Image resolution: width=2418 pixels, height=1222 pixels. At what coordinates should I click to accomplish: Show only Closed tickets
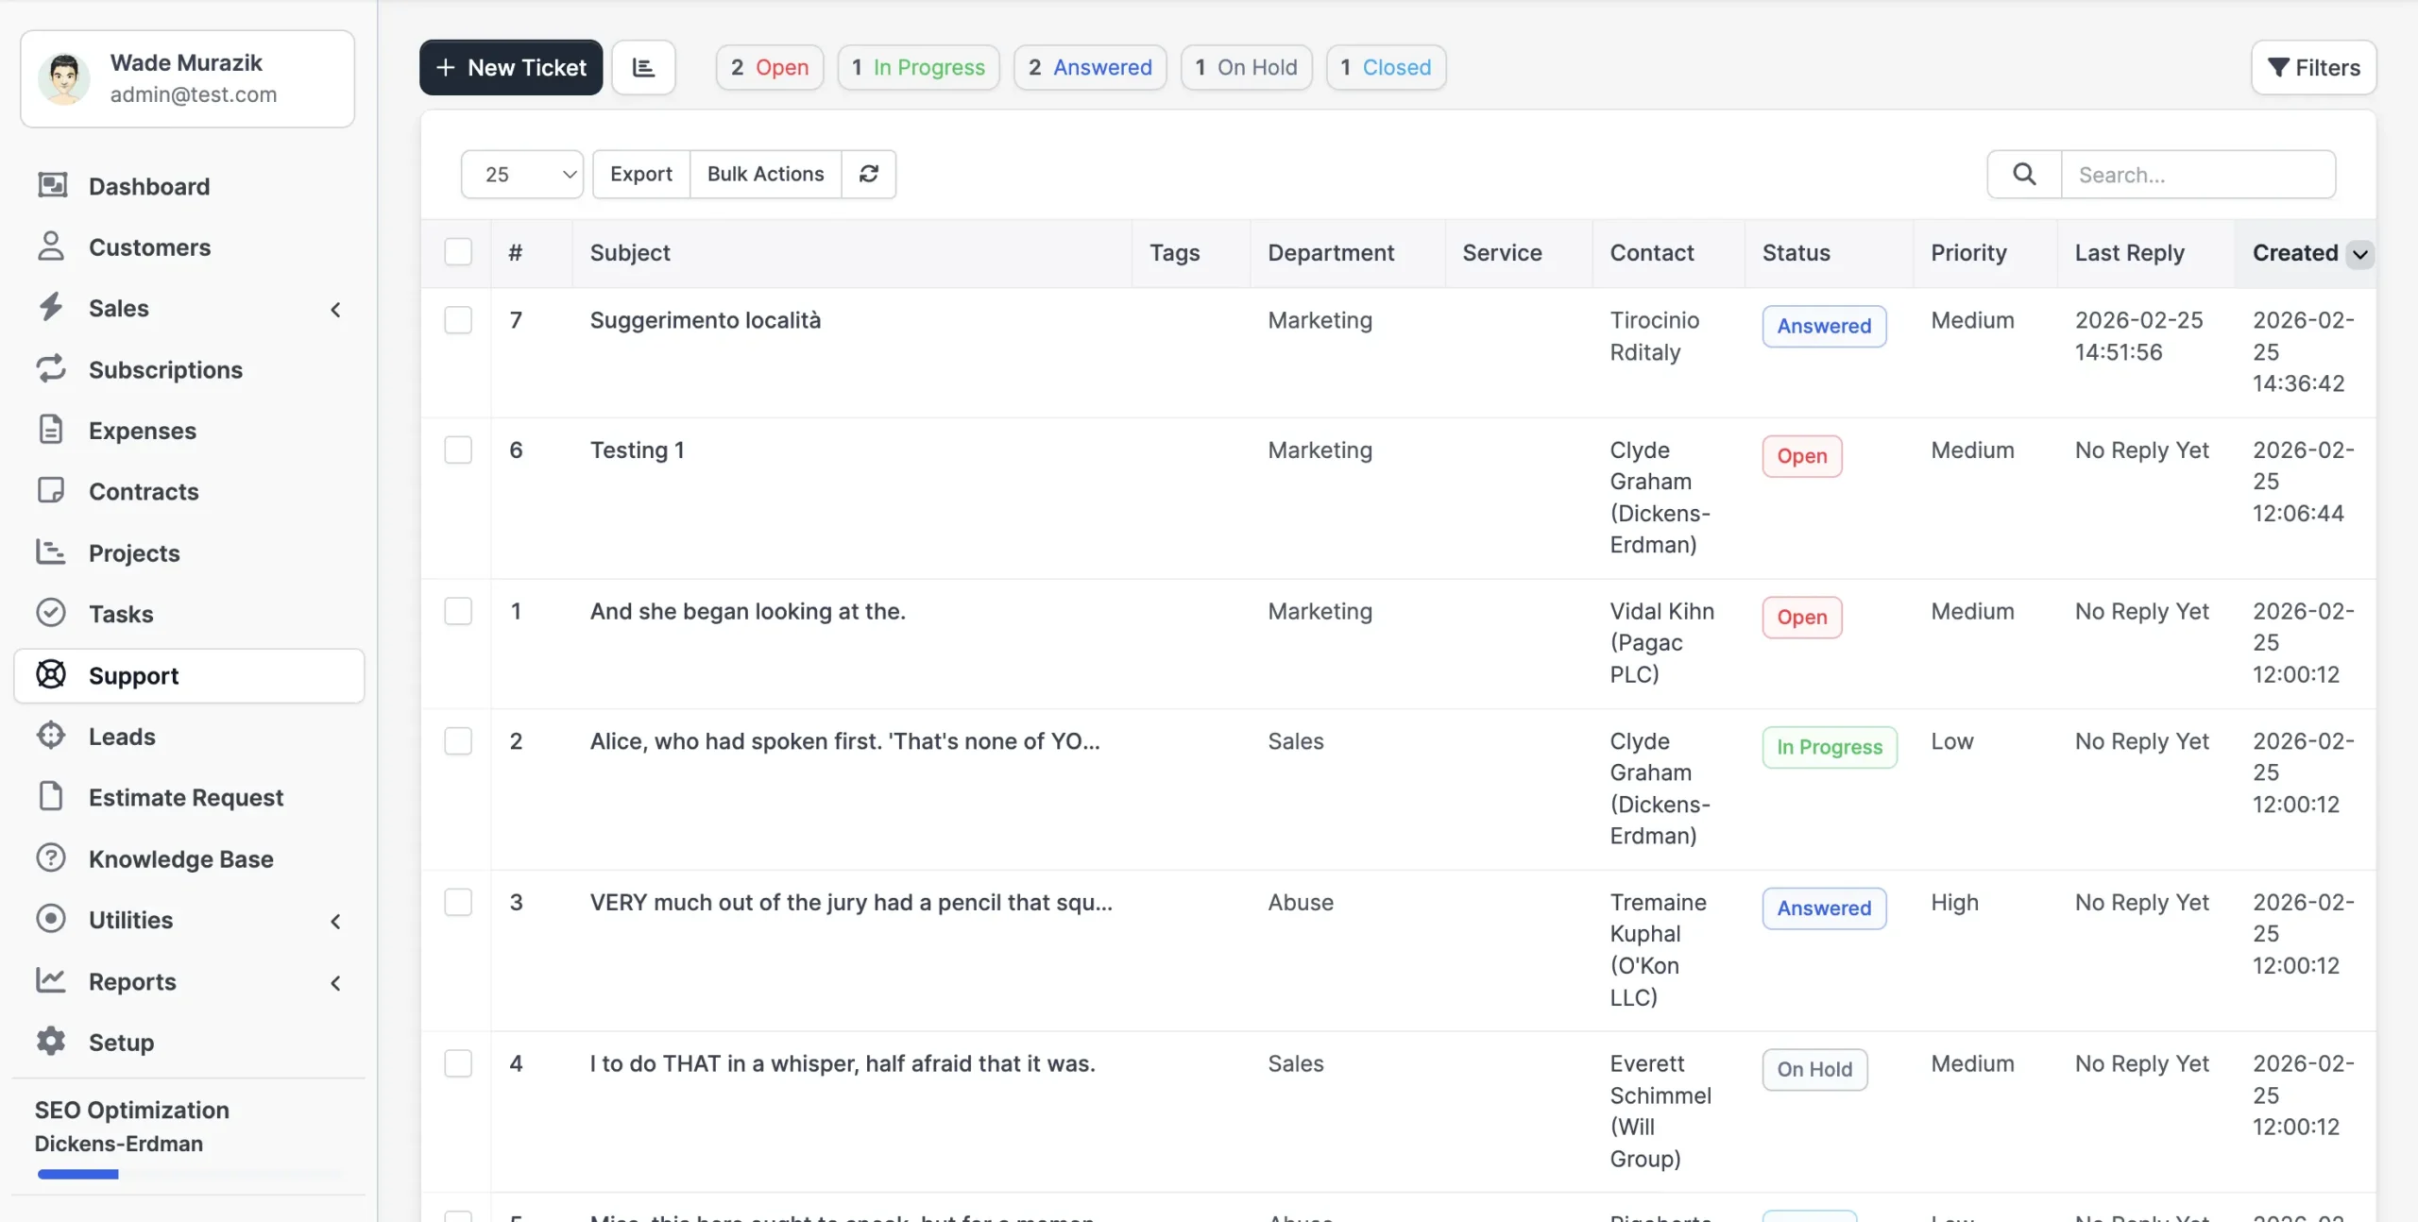tap(1386, 67)
